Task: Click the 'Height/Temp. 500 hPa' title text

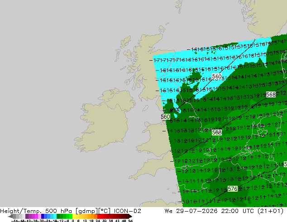Action: tap(37, 211)
